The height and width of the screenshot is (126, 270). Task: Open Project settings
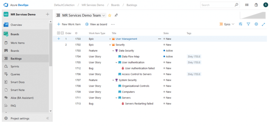pyautogui.click(x=20, y=118)
